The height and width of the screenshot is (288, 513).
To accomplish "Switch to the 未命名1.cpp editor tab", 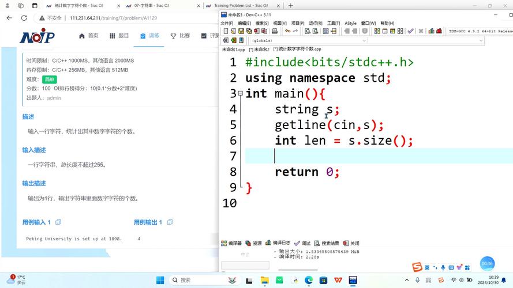I will coord(233,50).
